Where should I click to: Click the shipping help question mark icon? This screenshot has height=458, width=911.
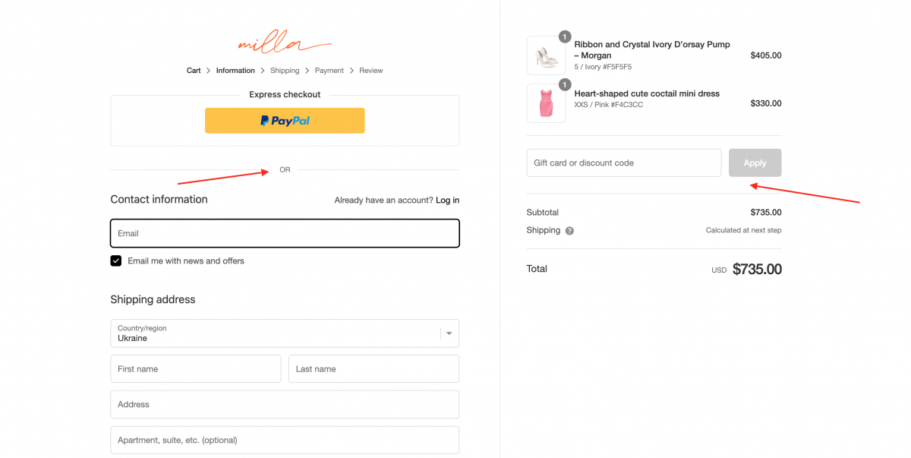569,231
